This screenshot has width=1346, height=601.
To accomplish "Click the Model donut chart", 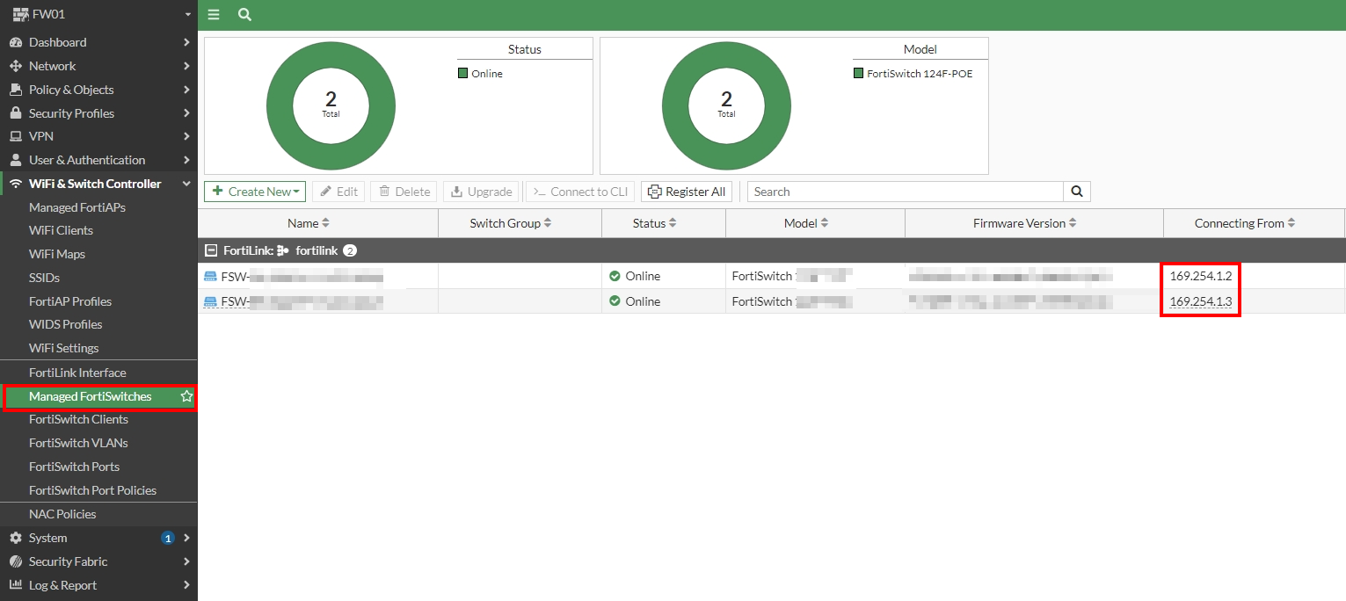I will pyautogui.click(x=726, y=105).
